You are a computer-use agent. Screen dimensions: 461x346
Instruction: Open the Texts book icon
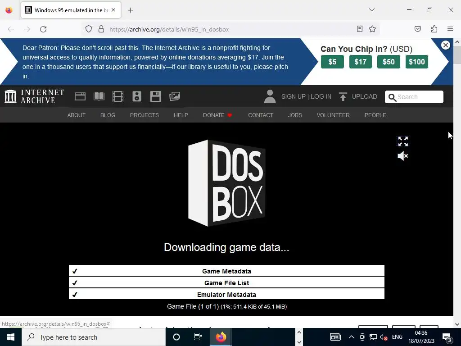[99, 96]
